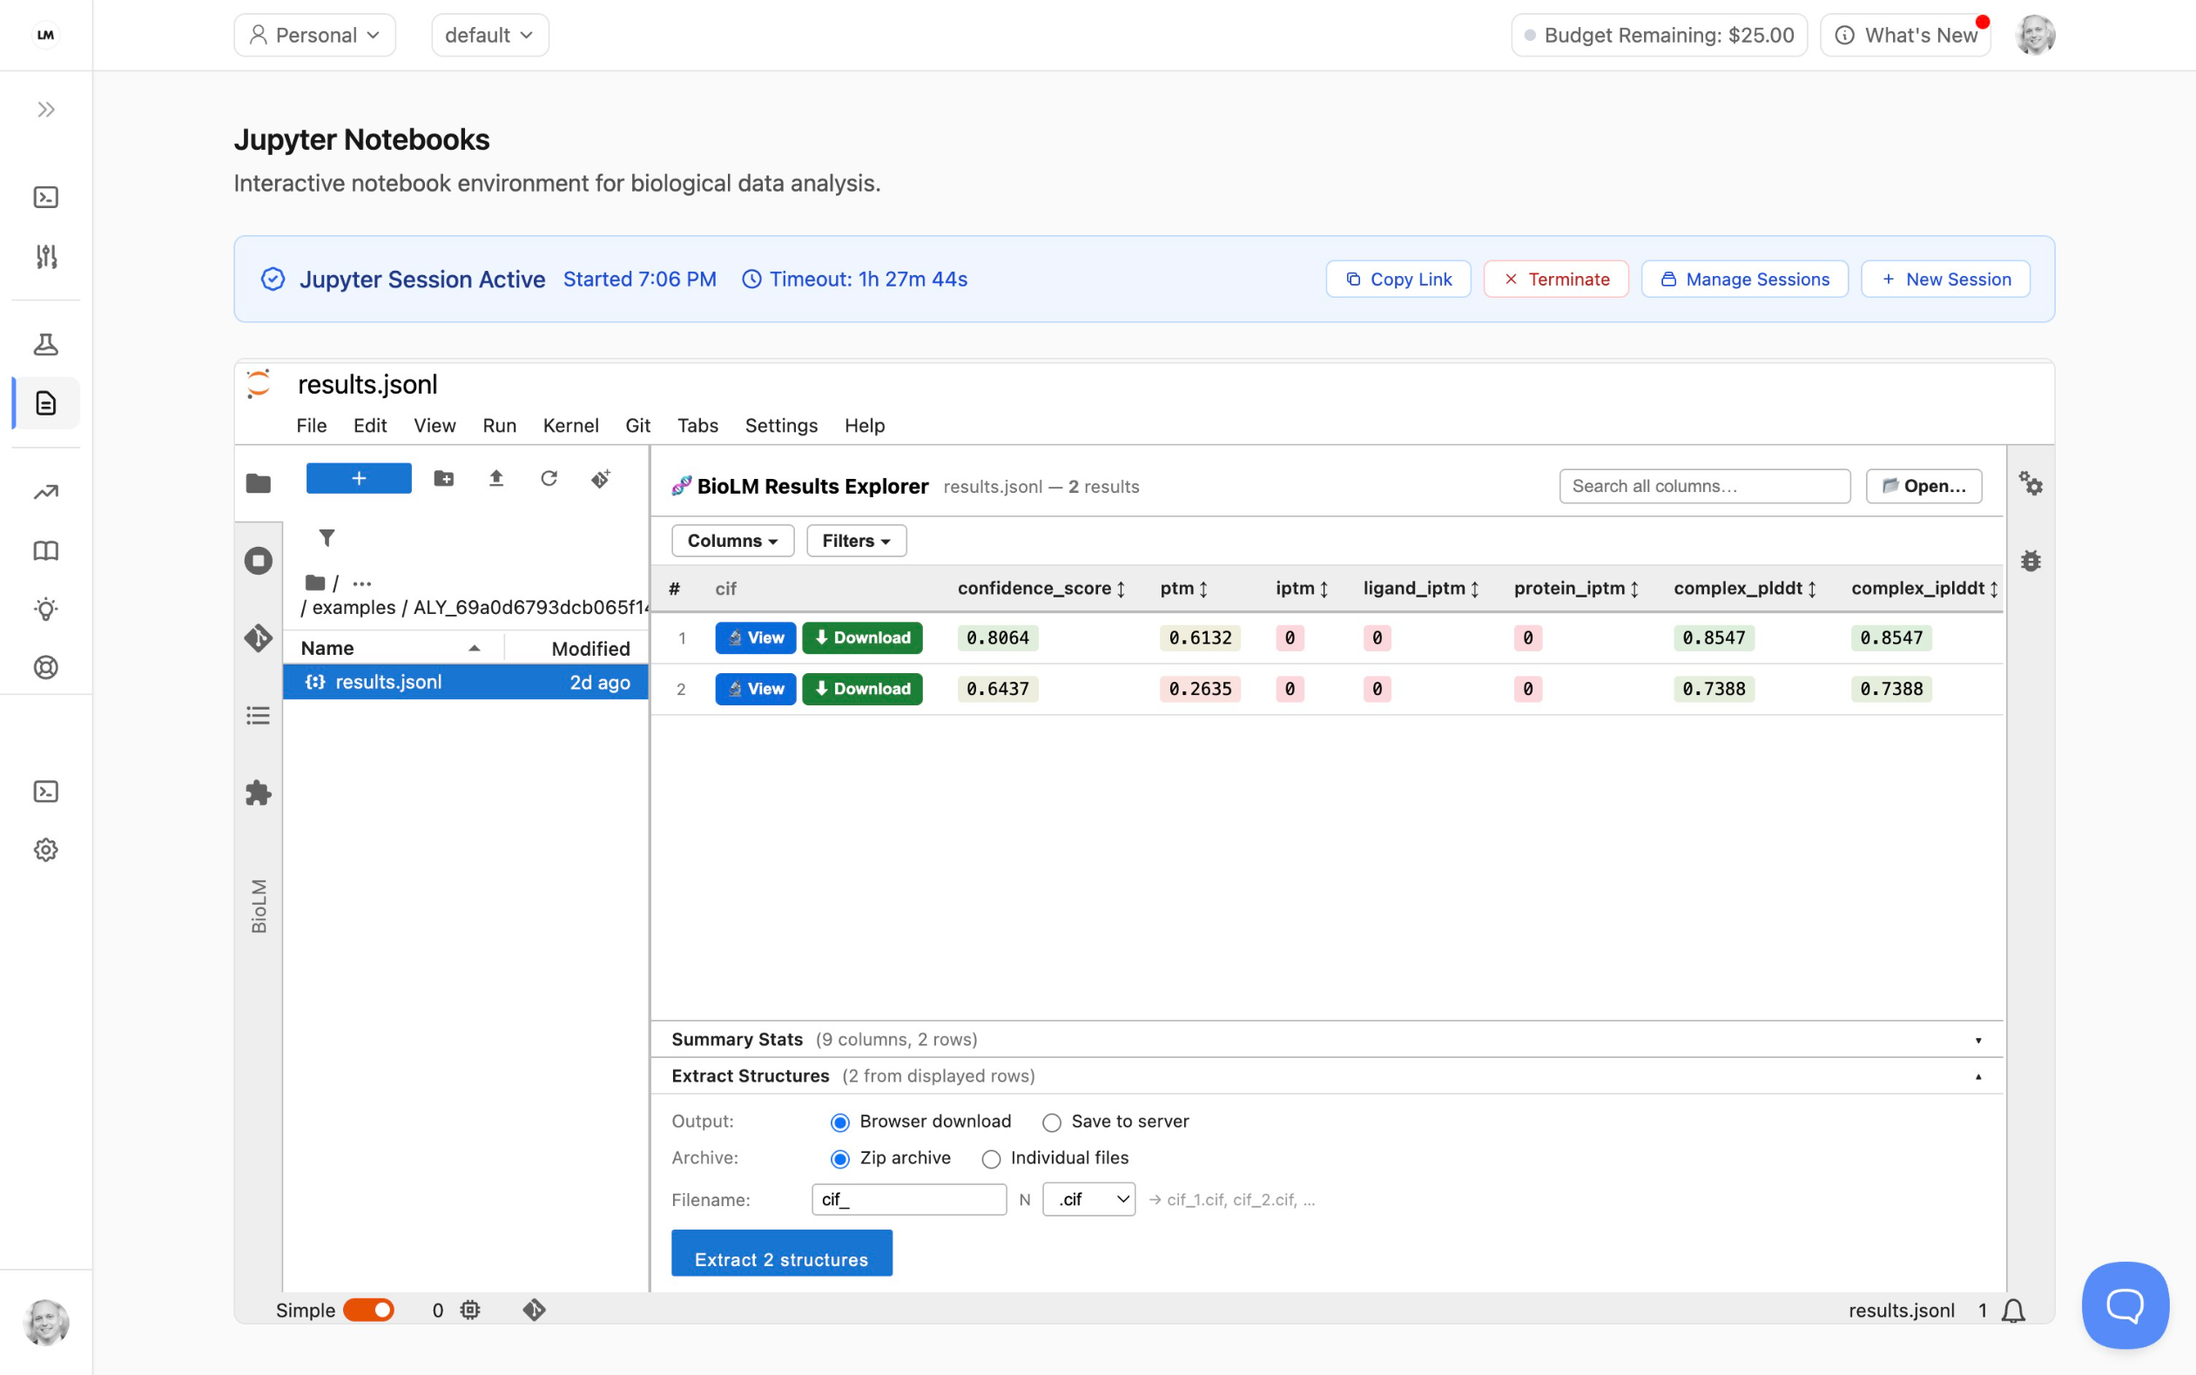The width and height of the screenshot is (2196, 1375).
Task: Open the .cif file extension dropdown
Action: [1088, 1199]
